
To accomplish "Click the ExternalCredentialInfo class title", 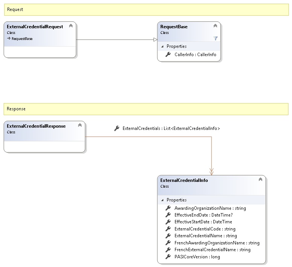I will [x=184, y=180].
